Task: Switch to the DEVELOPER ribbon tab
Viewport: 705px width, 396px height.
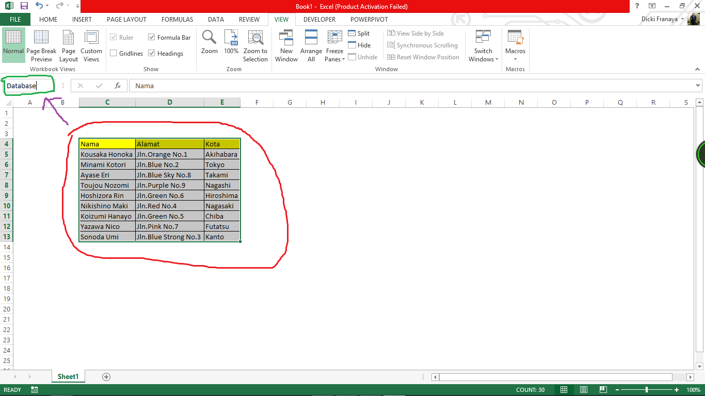Action: pos(319,19)
